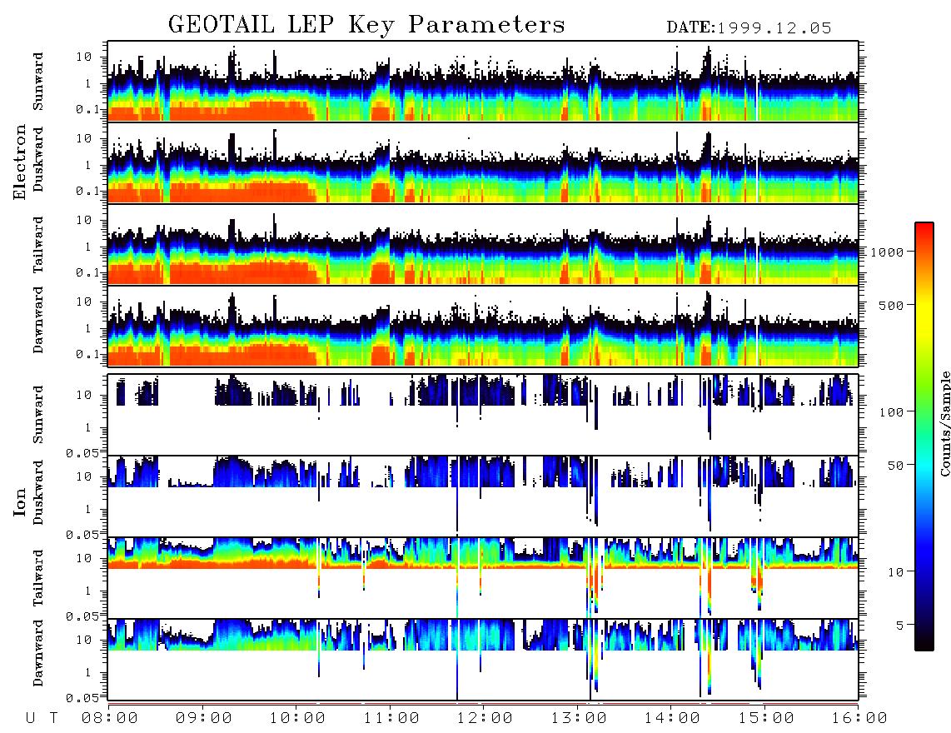Viewport: 951px width, 733px height.
Task: Click the Electron Duskward spectrogram panel
Action: [x=483, y=162]
